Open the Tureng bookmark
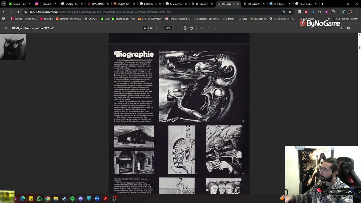 [x=24, y=19]
